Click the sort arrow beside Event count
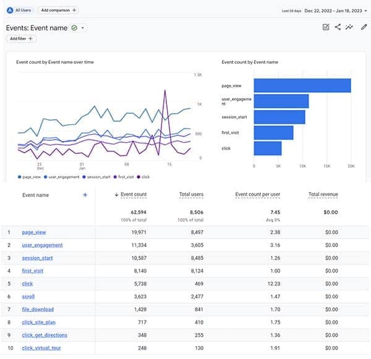This screenshot has width=371, height=359. [x=117, y=195]
